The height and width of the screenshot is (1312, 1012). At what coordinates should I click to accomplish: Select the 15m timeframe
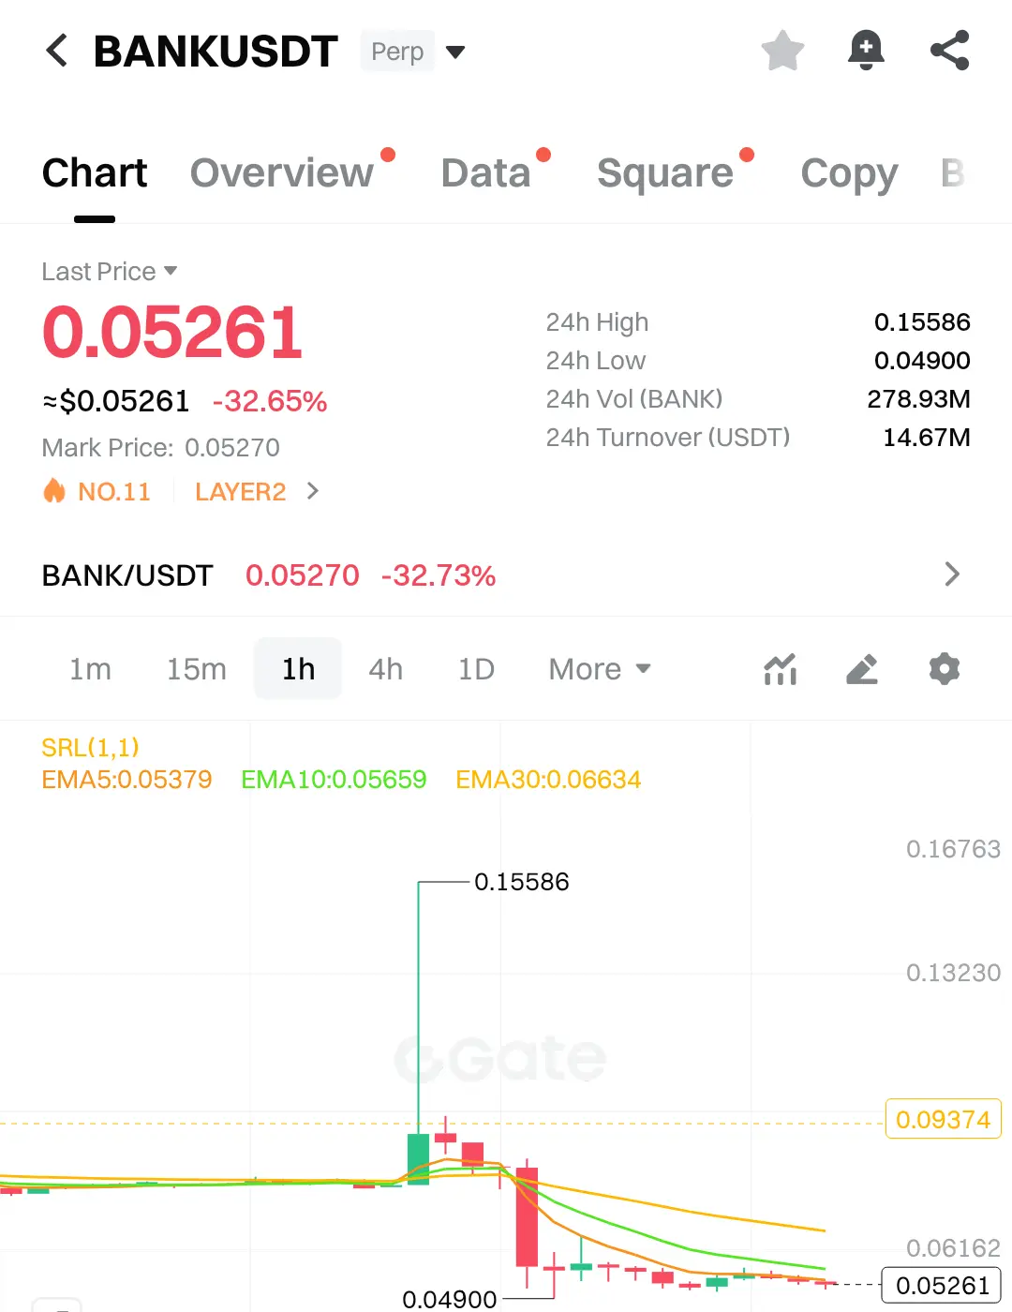197,669
